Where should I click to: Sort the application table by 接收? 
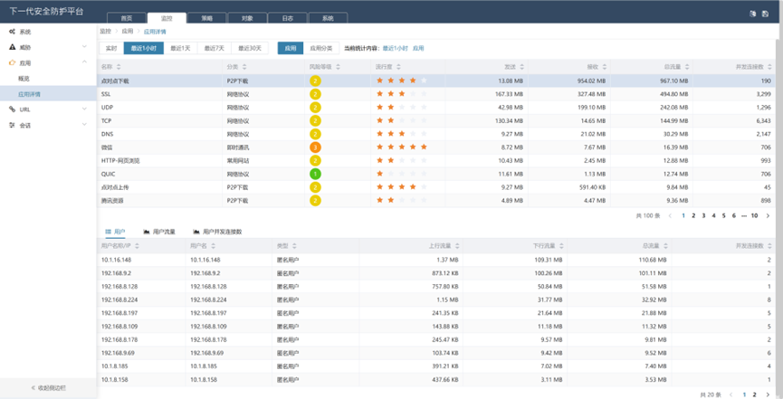[605, 67]
